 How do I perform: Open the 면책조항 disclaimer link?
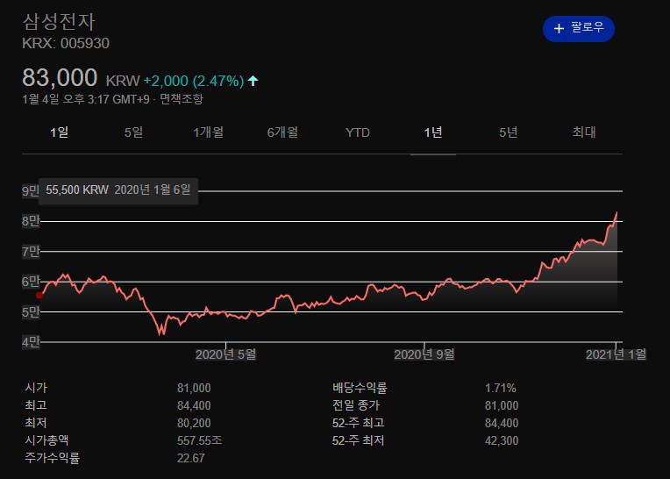pyautogui.click(x=182, y=99)
